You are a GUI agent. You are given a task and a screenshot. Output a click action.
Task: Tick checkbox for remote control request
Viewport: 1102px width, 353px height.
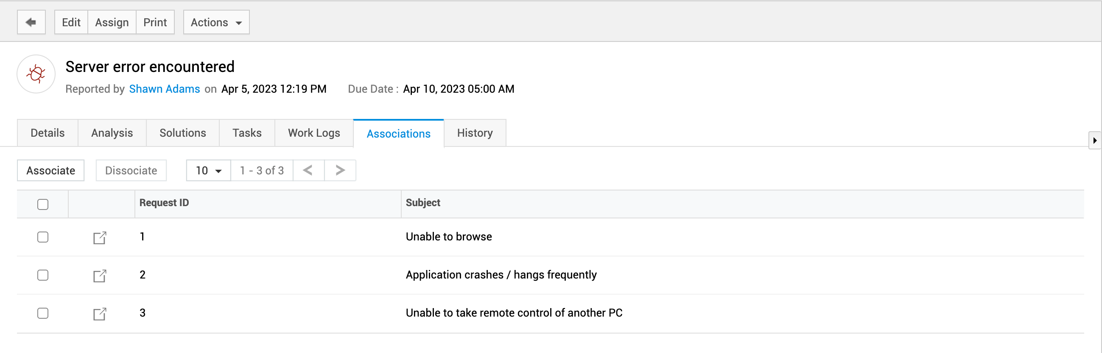point(43,313)
